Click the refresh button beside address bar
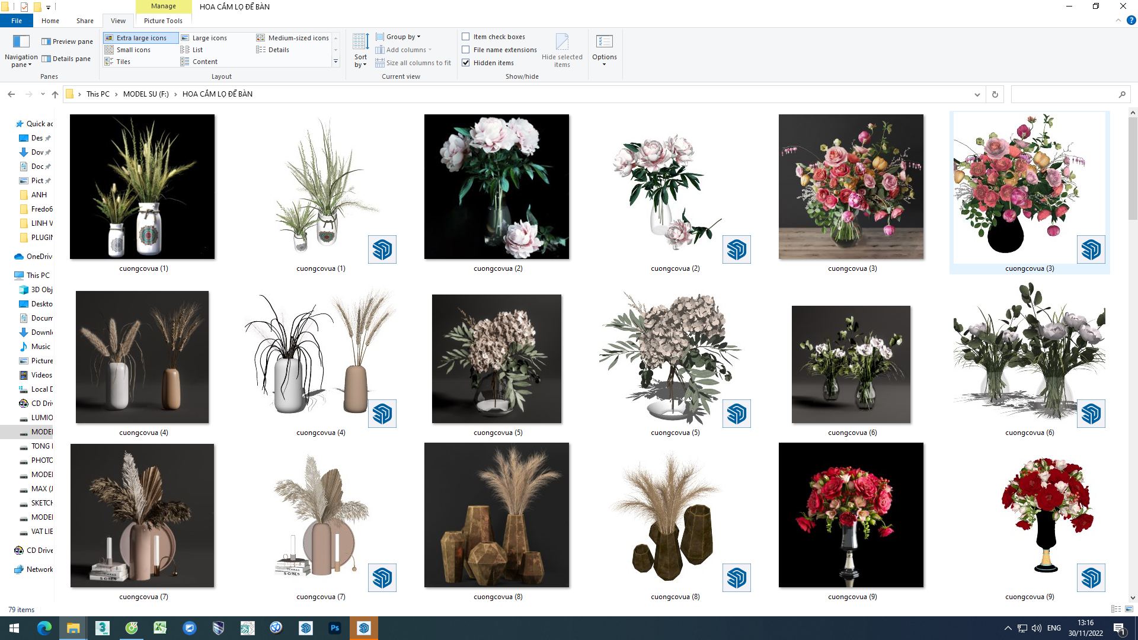 coord(995,94)
